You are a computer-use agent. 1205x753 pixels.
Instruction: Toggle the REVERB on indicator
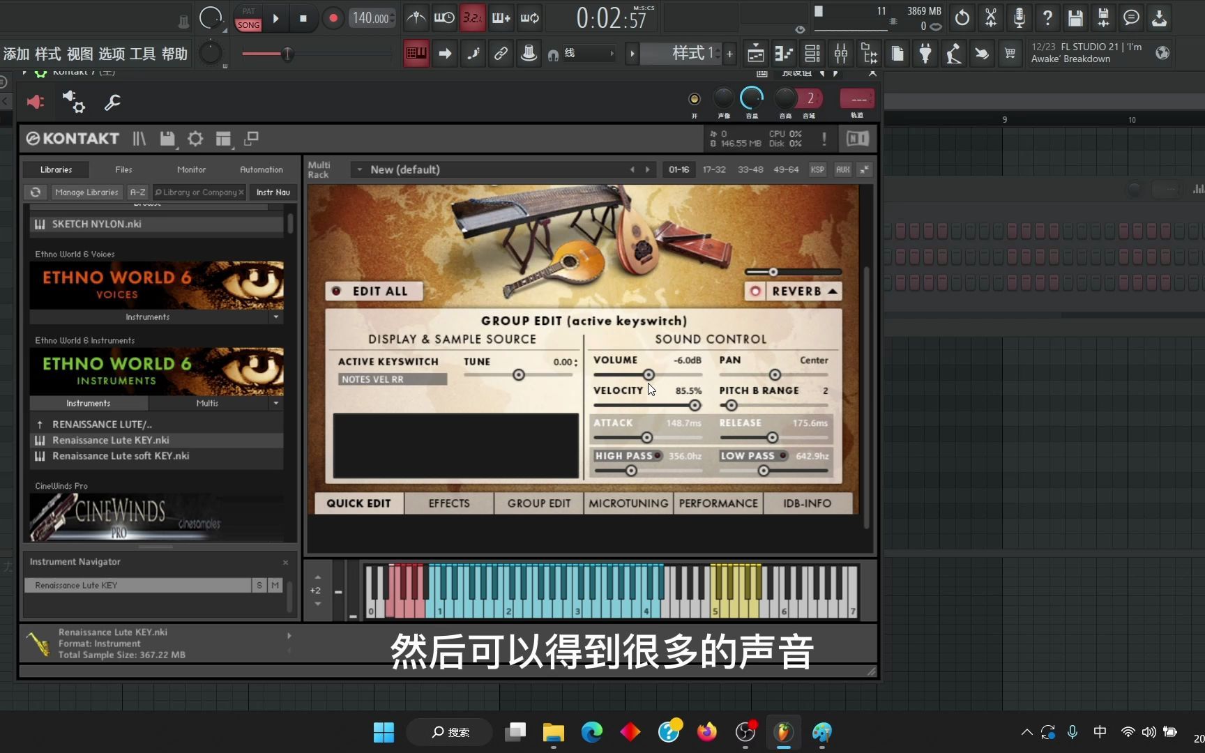tap(755, 291)
